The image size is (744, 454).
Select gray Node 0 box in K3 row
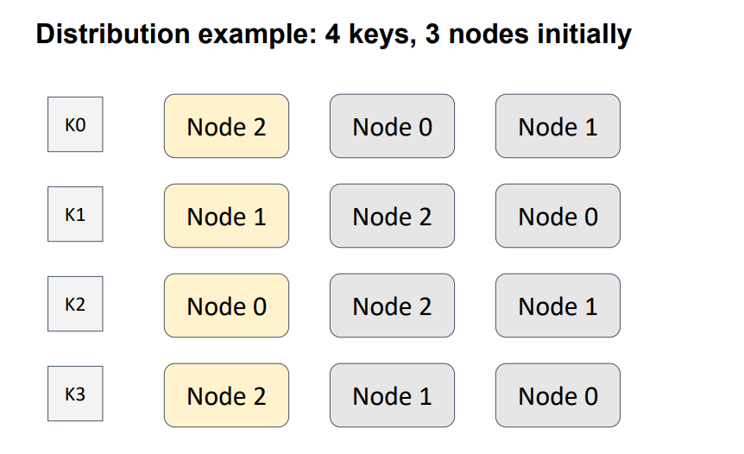558,395
